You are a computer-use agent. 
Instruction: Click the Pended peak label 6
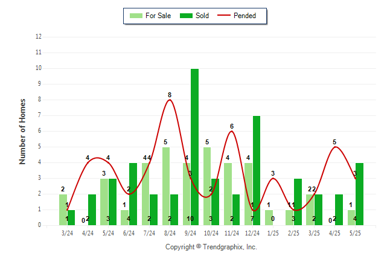point(232,126)
